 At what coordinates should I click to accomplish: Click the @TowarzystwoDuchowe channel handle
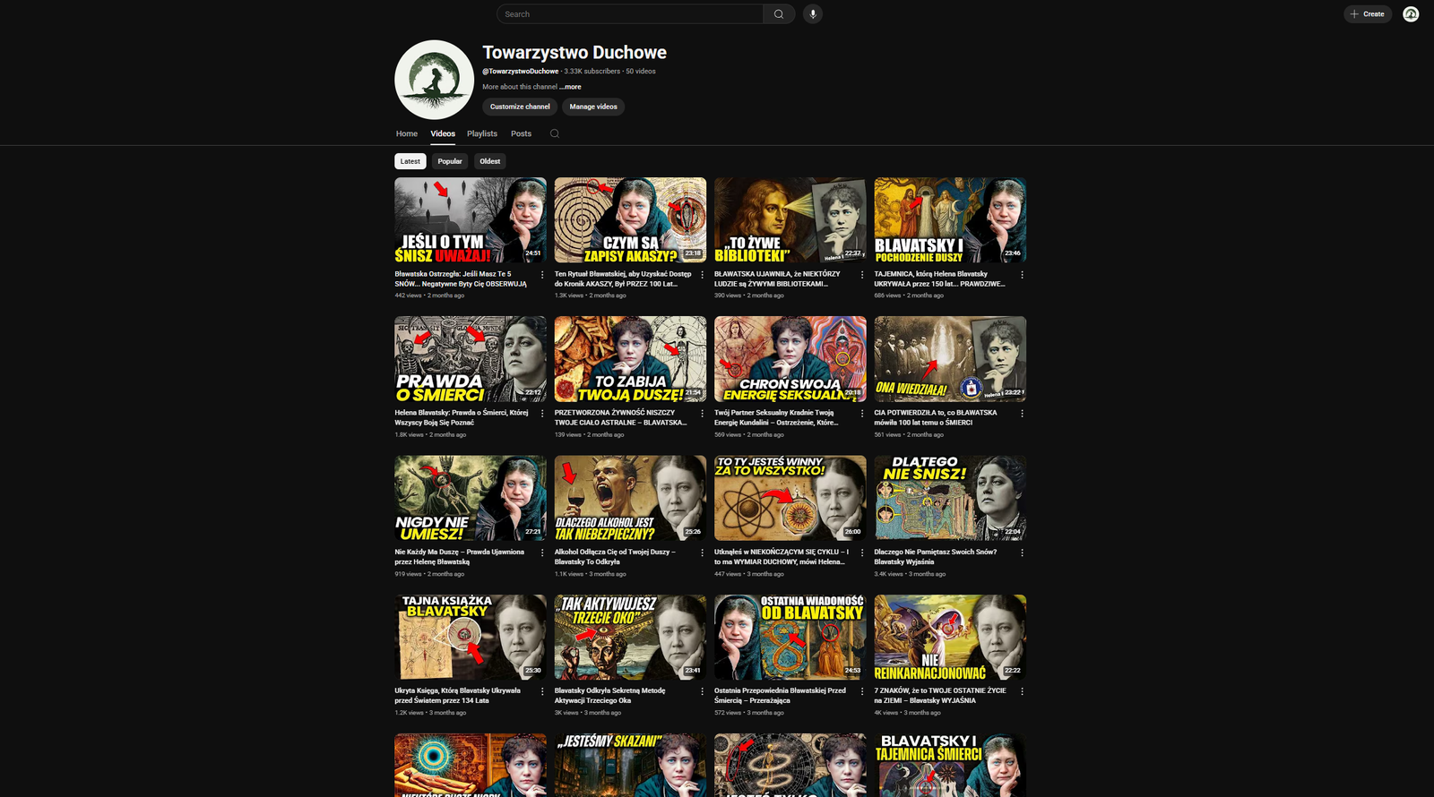click(521, 72)
